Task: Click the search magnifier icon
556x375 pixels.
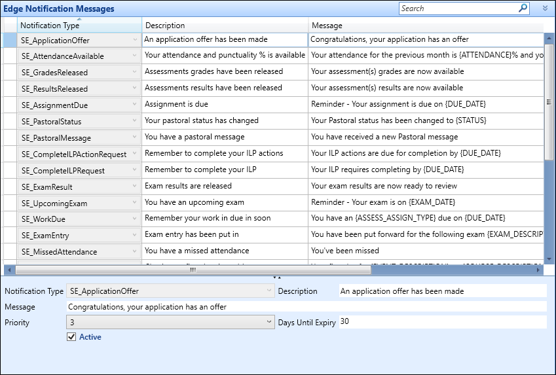Action: [523, 9]
